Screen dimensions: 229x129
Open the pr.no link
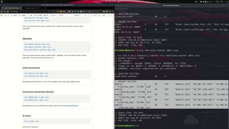52,58
